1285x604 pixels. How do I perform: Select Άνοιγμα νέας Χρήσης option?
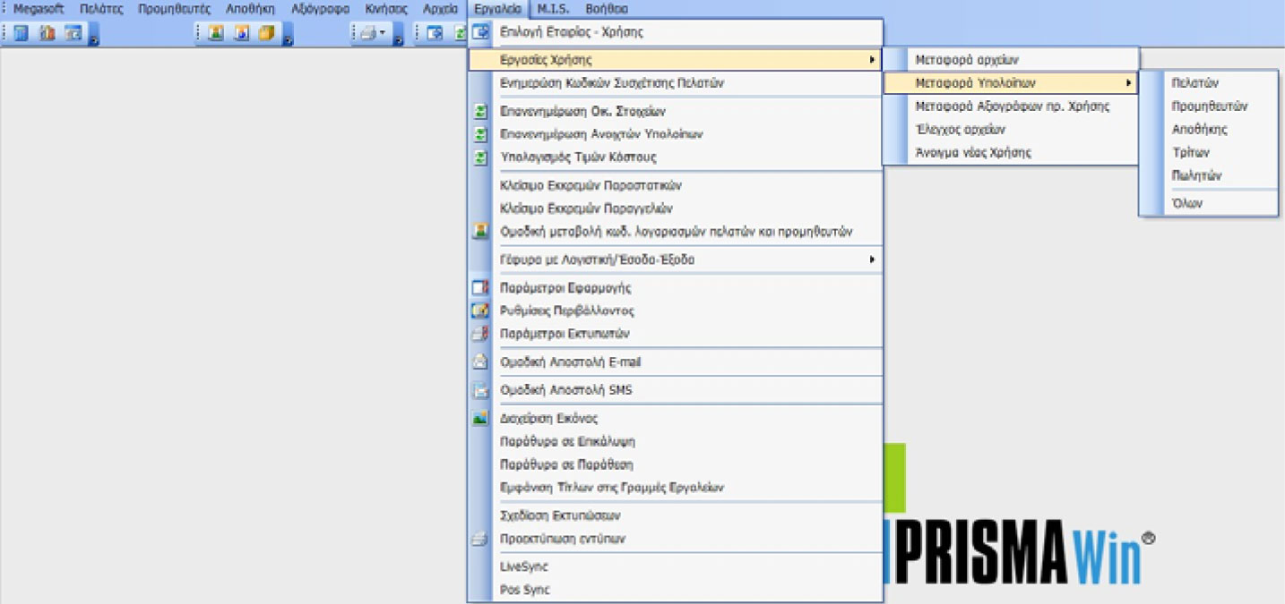click(x=972, y=152)
